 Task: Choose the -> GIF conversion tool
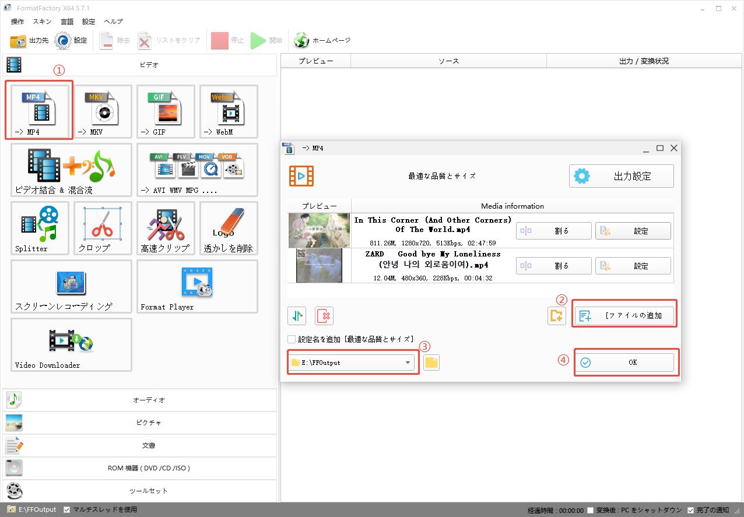point(166,111)
